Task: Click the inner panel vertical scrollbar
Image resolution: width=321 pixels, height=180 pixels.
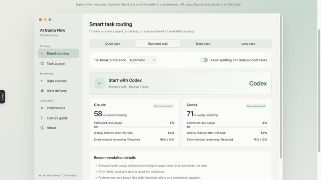Action: [x=280, y=86]
